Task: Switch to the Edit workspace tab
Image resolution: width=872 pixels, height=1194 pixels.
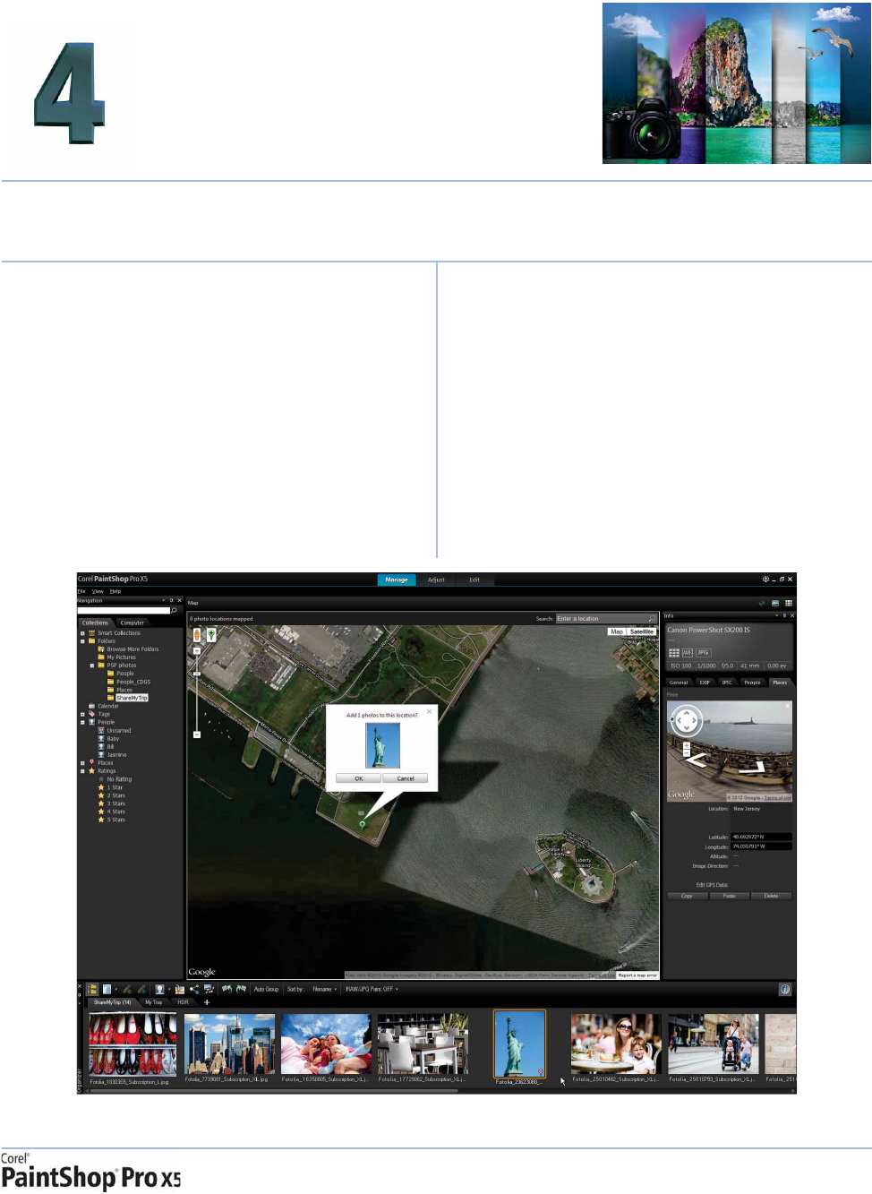Action: (x=474, y=580)
